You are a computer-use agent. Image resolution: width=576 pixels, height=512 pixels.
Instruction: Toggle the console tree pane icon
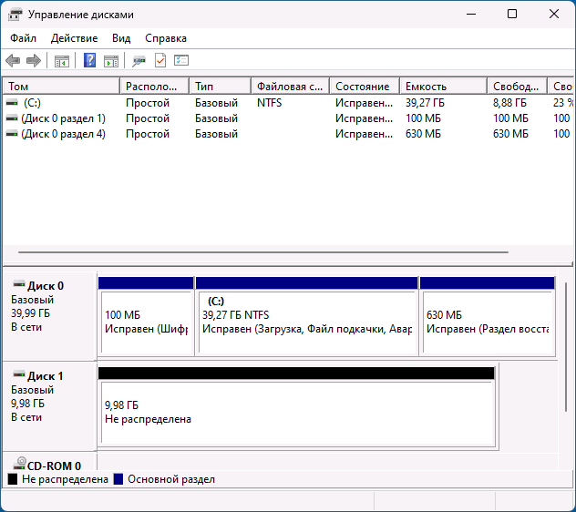[62, 61]
